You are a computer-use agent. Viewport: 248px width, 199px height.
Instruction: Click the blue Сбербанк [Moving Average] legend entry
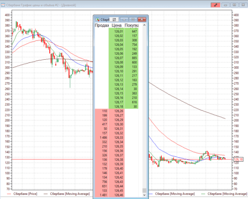tap(171, 194)
